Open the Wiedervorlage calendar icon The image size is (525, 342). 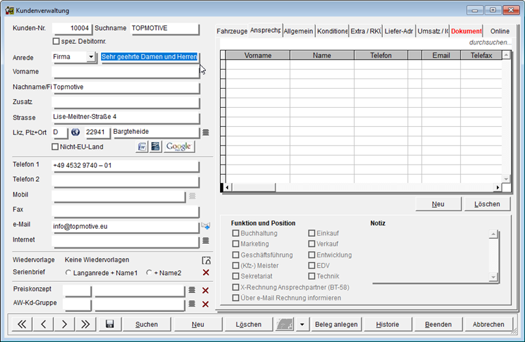pyautogui.click(x=206, y=260)
